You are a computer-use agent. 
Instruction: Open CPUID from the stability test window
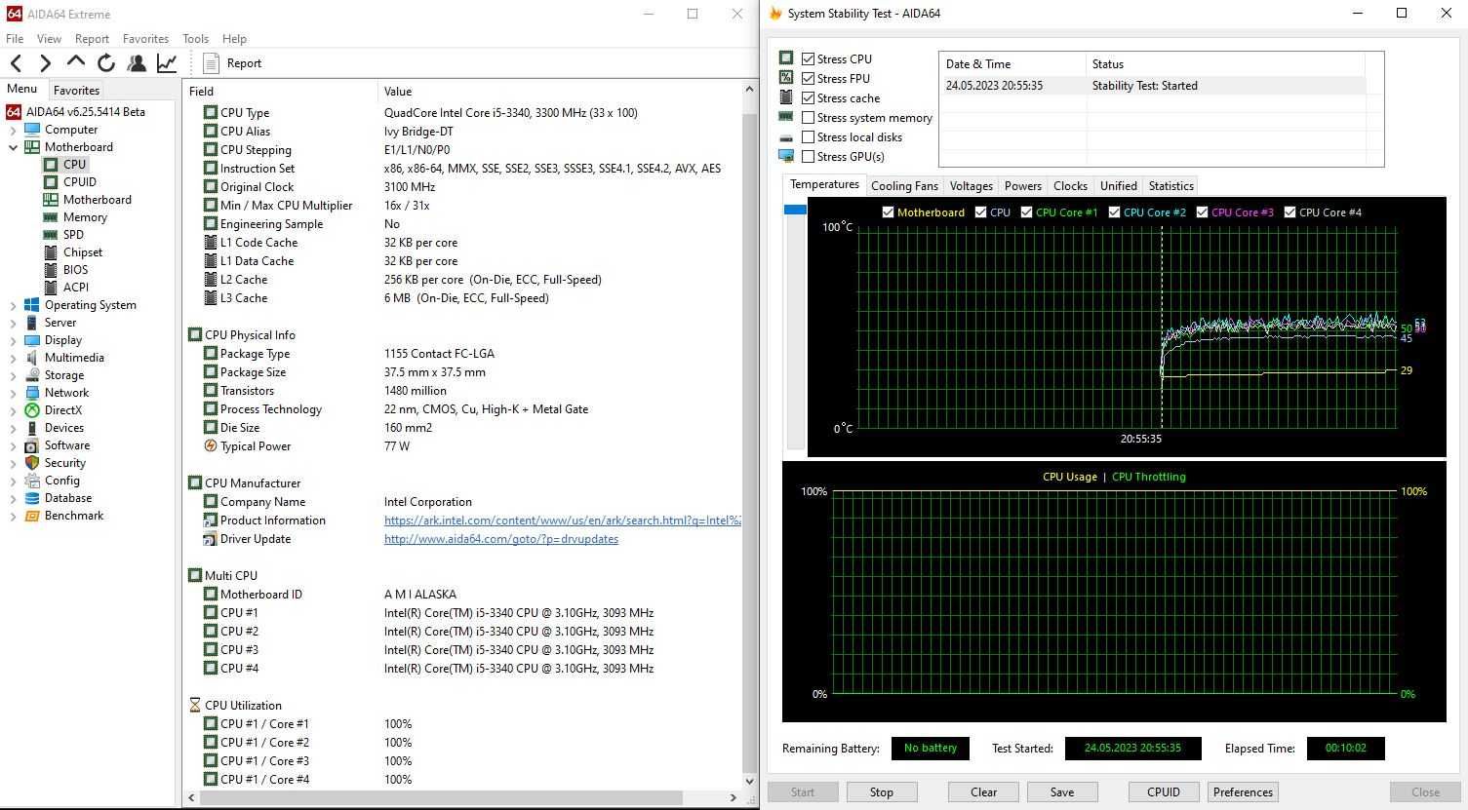(x=1164, y=792)
